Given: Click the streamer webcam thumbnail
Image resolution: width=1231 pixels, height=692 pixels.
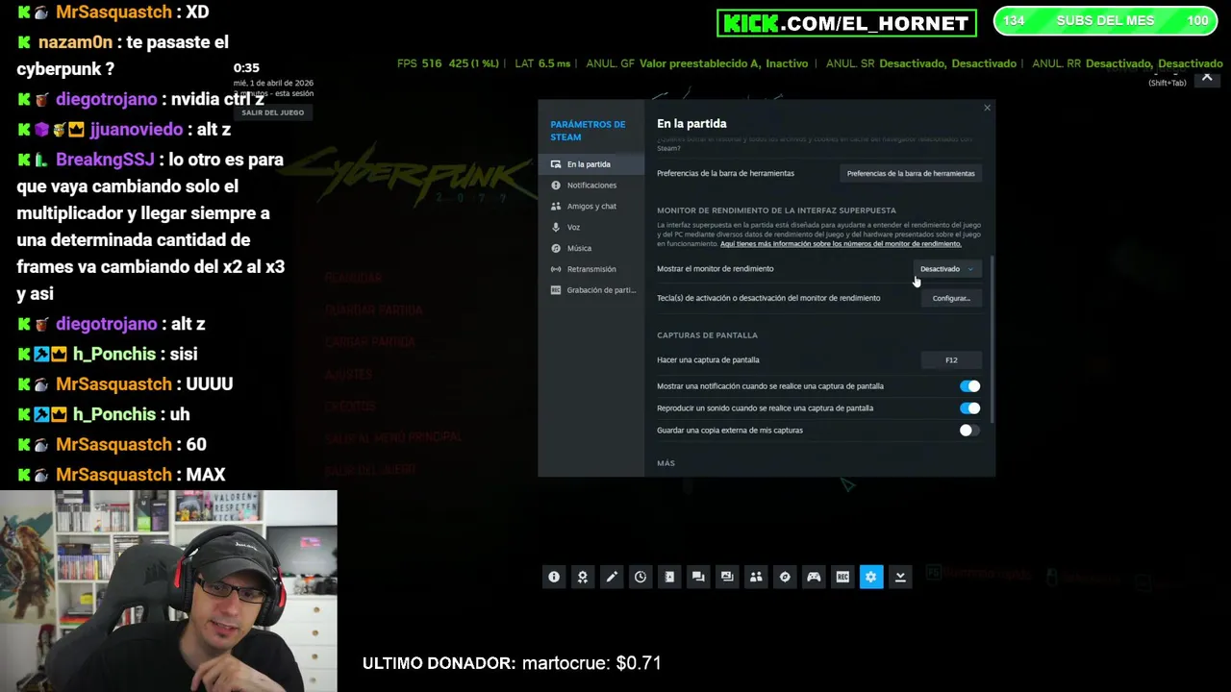Looking at the screenshot, I should [168, 591].
